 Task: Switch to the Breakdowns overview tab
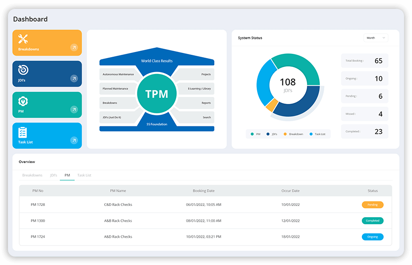click(32, 175)
